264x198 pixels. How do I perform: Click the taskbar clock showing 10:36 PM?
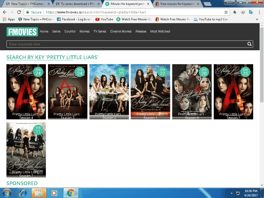251,193
